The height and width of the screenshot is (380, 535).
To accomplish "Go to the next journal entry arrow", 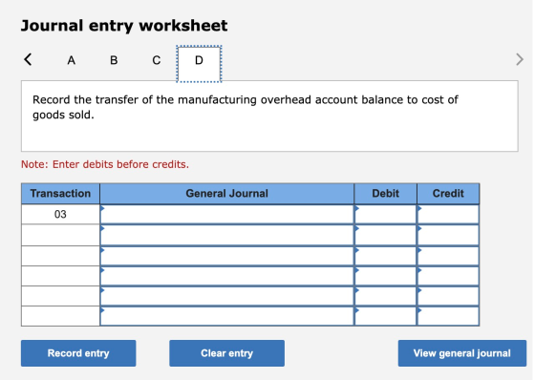I will coord(520,59).
